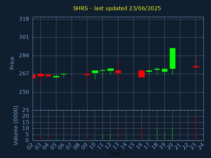Click the tall red volume bar on day 23
Viewport: 211px width, 158px height.
pyautogui.click(x=196, y=128)
